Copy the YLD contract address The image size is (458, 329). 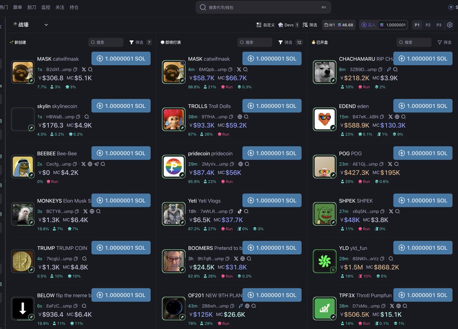pos(382,258)
